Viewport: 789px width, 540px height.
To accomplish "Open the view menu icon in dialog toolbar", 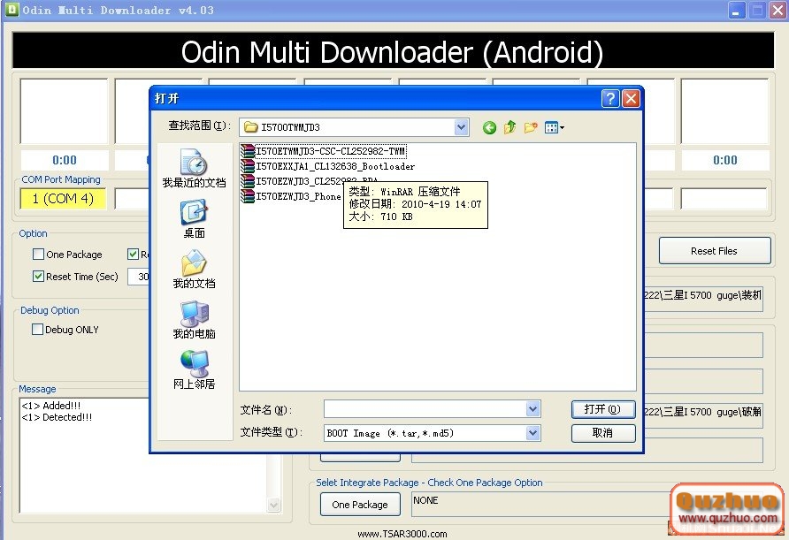I will point(554,128).
